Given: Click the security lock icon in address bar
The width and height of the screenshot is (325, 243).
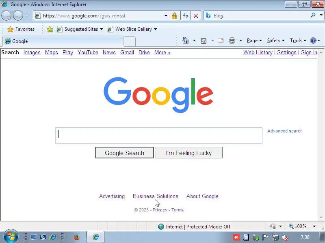Looking at the screenshot, I should (174, 16).
